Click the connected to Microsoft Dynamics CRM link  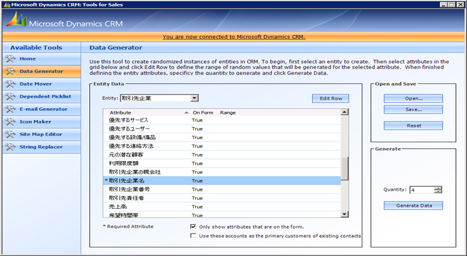click(x=234, y=37)
